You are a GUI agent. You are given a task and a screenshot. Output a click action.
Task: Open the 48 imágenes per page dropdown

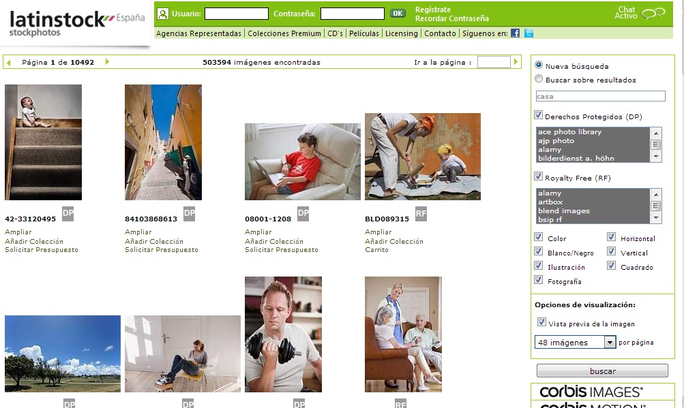pyautogui.click(x=575, y=342)
